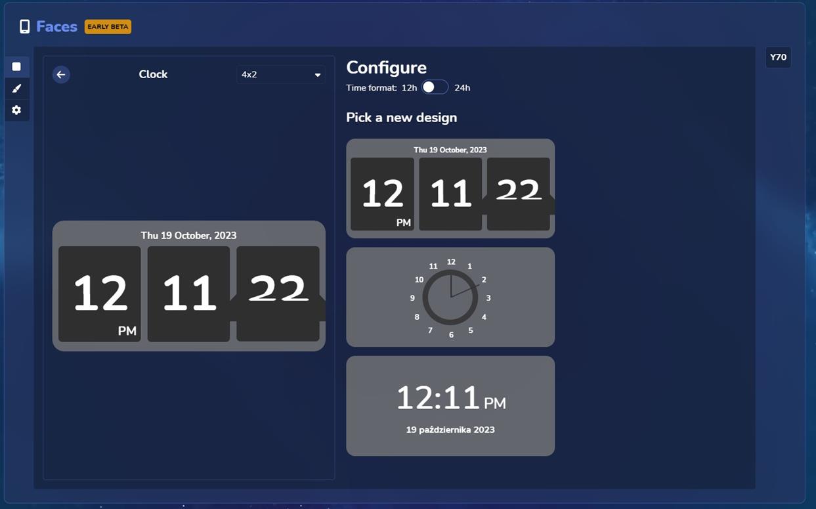The width and height of the screenshot is (816, 509).
Task: Click the hours flip card in large preview
Action: [100, 294]
